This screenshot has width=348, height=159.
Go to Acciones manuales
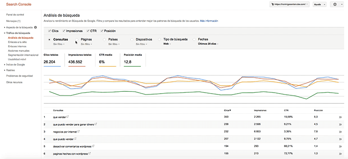pos(19,51)
